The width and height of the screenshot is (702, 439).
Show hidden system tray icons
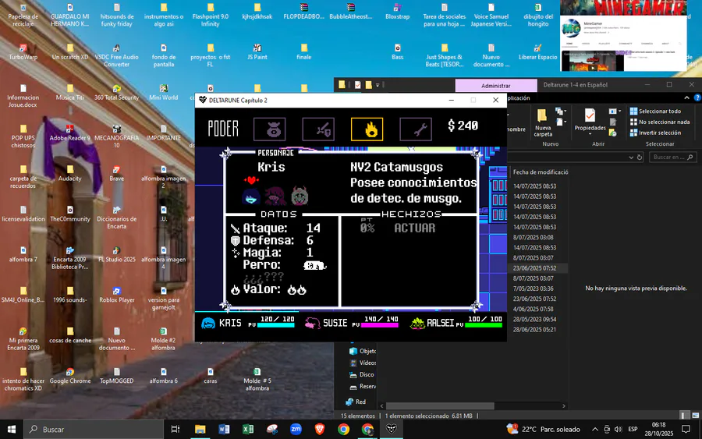(595, 429)
